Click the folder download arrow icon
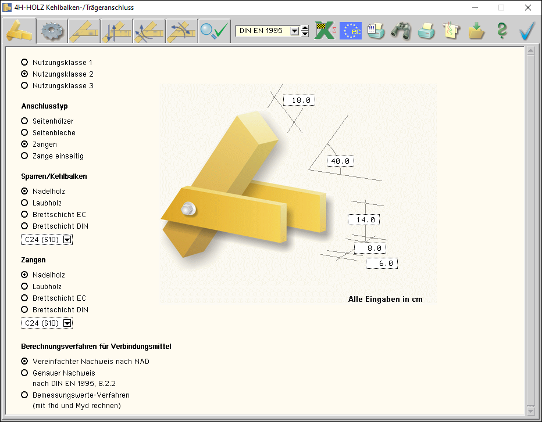Image resolution: width=542 pixels, height=422 pixels. click(x=477, y=31)
